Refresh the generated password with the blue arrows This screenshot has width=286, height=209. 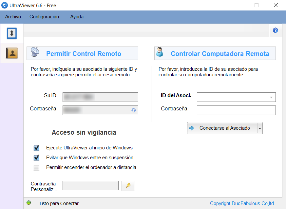pos(134,110)
